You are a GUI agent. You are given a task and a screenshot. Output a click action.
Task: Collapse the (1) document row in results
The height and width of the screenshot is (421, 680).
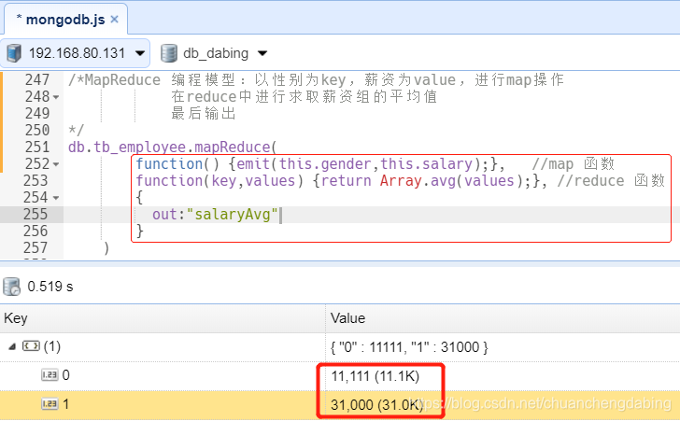(x=12, y=346)
